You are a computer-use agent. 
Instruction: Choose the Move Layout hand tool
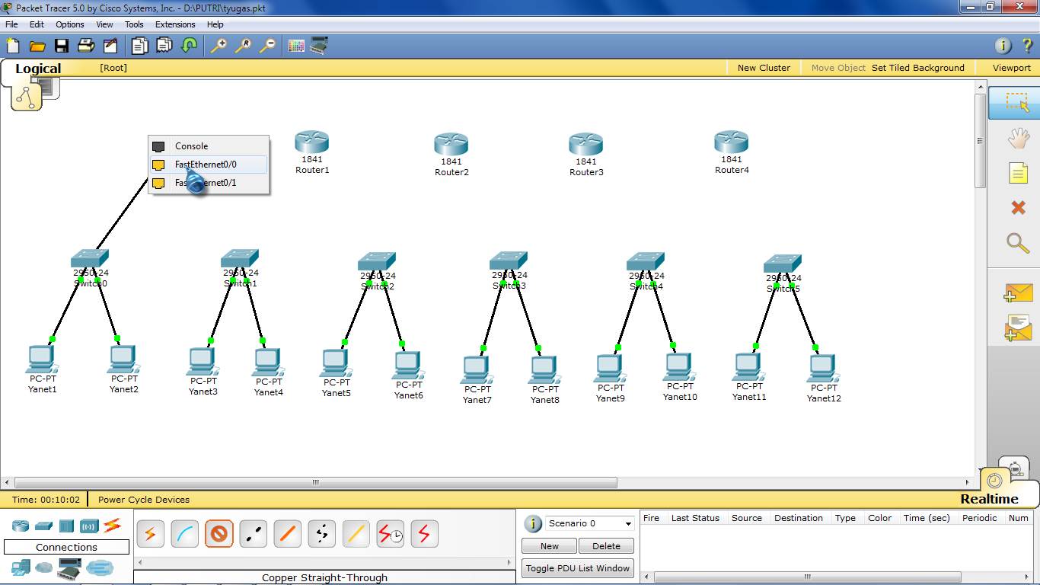click(x=1018, y=139)
